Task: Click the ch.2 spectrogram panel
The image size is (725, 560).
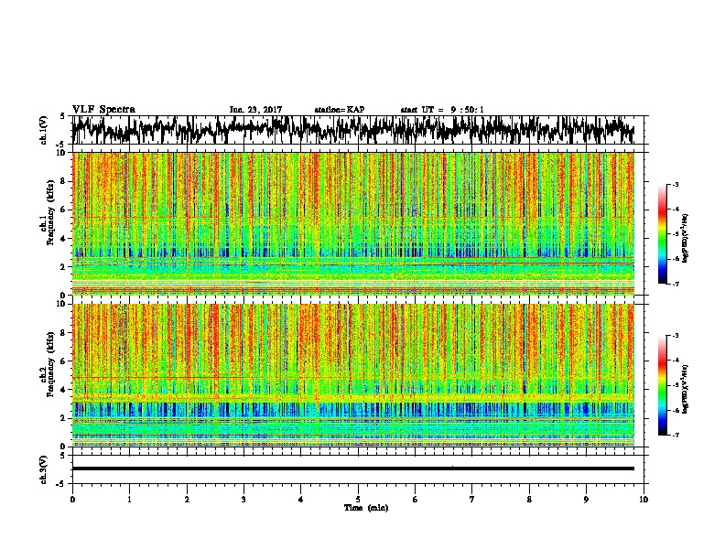Action: [x=353, y=375]
